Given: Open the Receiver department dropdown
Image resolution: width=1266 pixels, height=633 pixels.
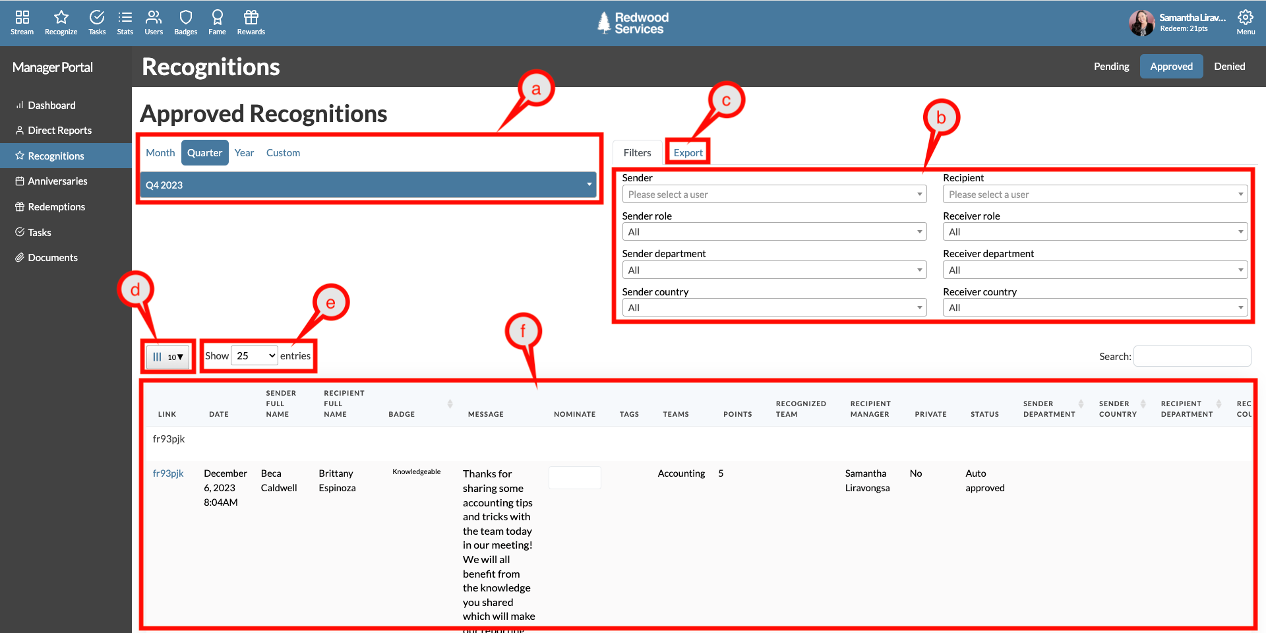Looking at the screenshot, I should tap(1095, 270).
